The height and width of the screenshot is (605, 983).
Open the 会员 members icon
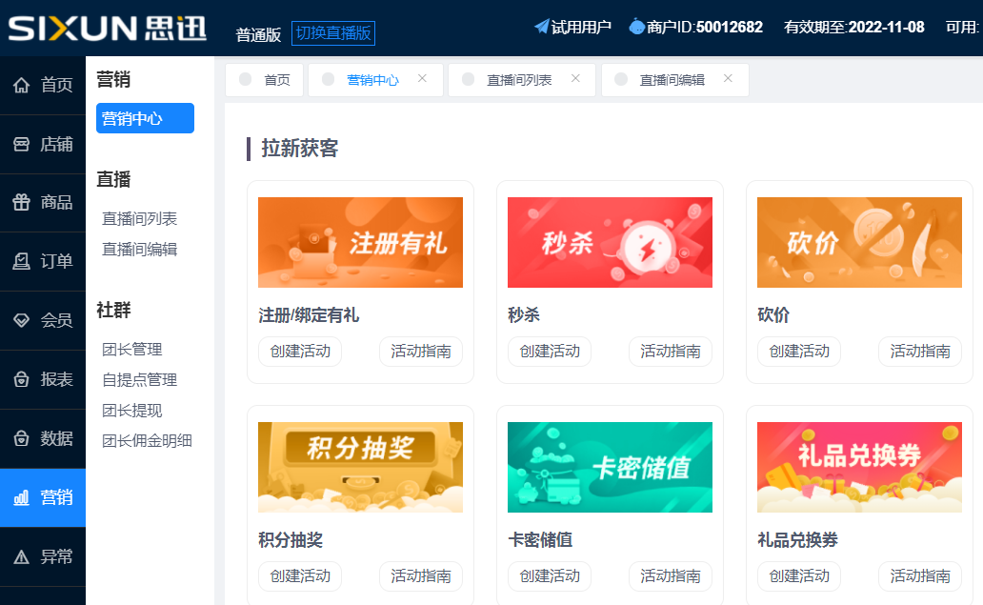(x=23, y=320)
